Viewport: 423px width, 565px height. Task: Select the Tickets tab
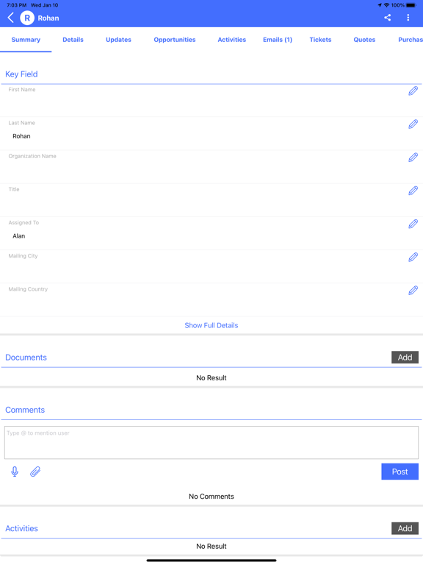click(x=320, y=40)
